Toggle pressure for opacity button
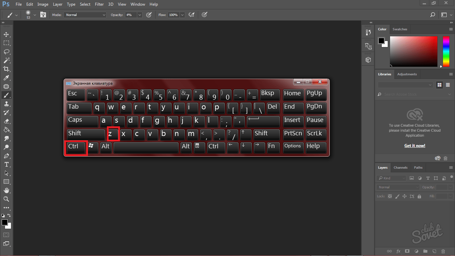455x256 pixels. click(x=149, y=15)
